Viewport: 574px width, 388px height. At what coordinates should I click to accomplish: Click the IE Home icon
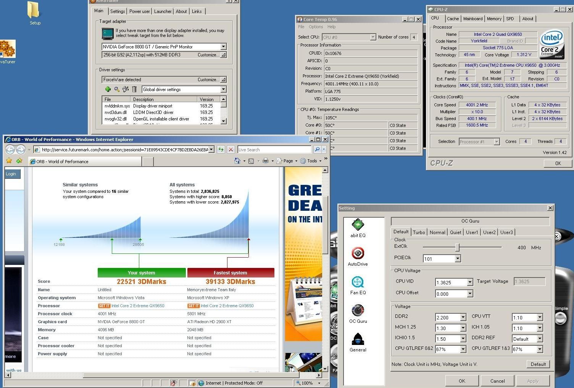pos(237,161)
